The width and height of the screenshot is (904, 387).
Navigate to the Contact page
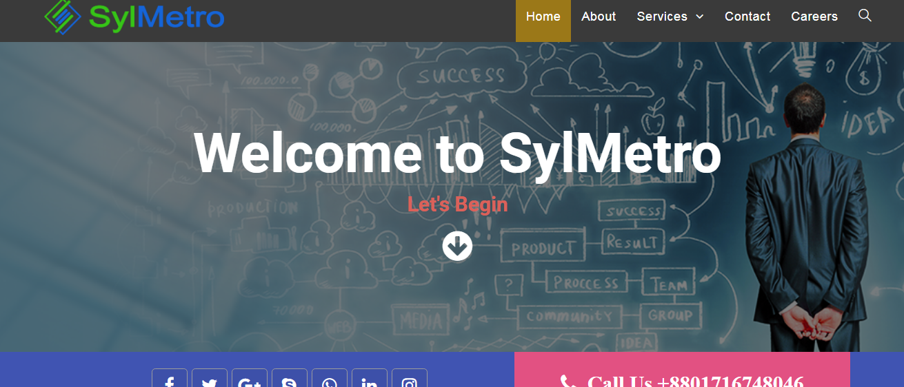(x=747, y=17)
